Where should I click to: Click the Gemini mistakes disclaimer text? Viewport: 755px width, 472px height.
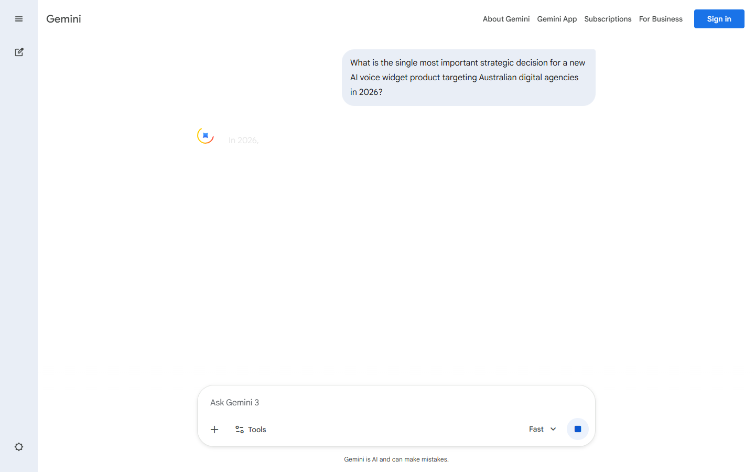click(396, 459)
